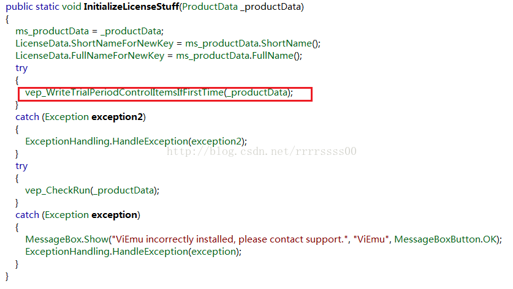The width and height of the screenshot is (513, 289).
Task: Click the MessageBox.Show call
Action: point(67,239)
